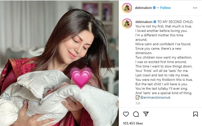This screenshot has height=126, width=202.
Task: Open the 12h timestamp link
Action: point(138,103)
